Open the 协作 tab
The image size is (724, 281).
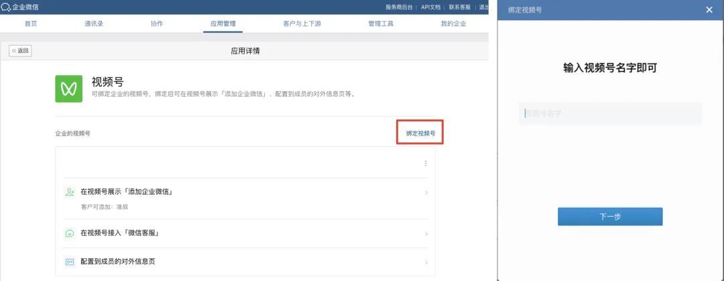[x=156, y=23]
